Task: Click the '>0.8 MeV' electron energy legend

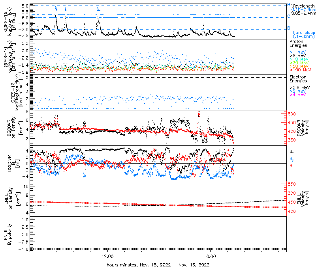Action: pos(300,87)
